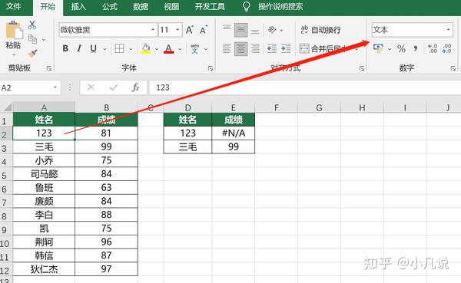Click the Align Right icon
The image size is (461, 283).
point(255,49)
